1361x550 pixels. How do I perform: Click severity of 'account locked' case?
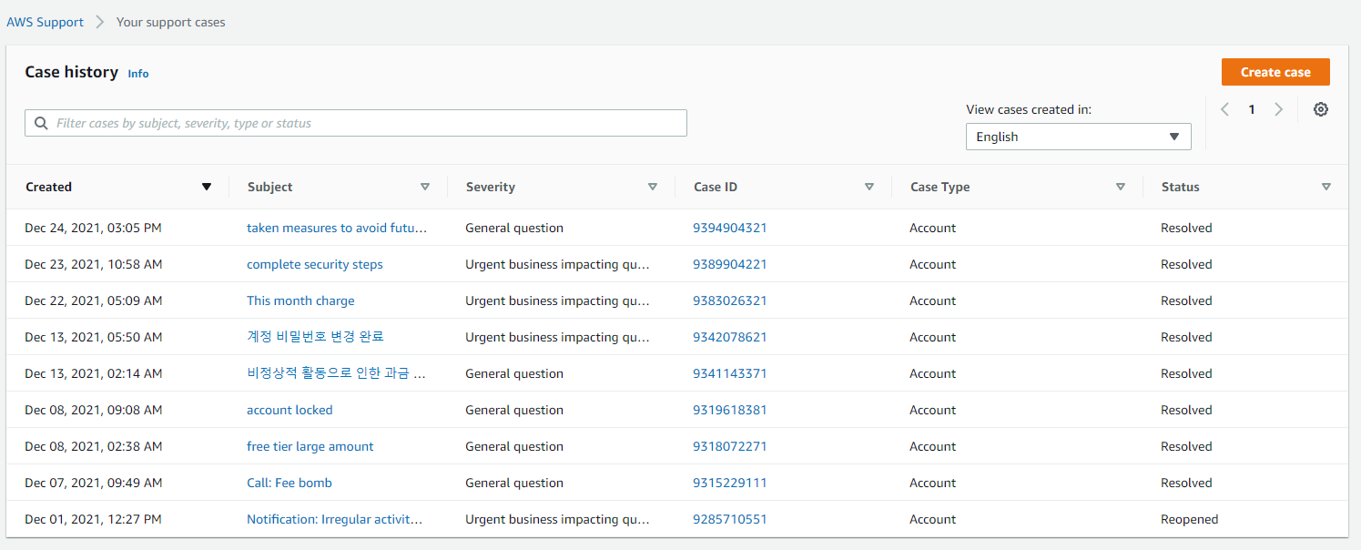click(x=514, y=410)
